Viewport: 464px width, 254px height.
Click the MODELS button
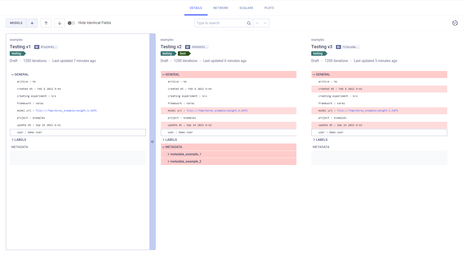tap(16, 23)
